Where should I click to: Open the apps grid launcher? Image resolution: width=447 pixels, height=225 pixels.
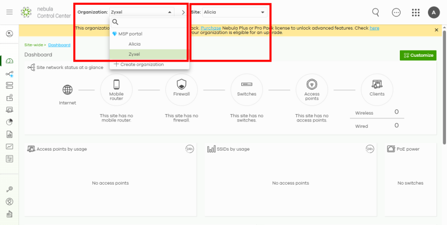point(416,12)
